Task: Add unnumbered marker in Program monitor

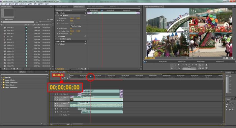Action: pos(179,65)
